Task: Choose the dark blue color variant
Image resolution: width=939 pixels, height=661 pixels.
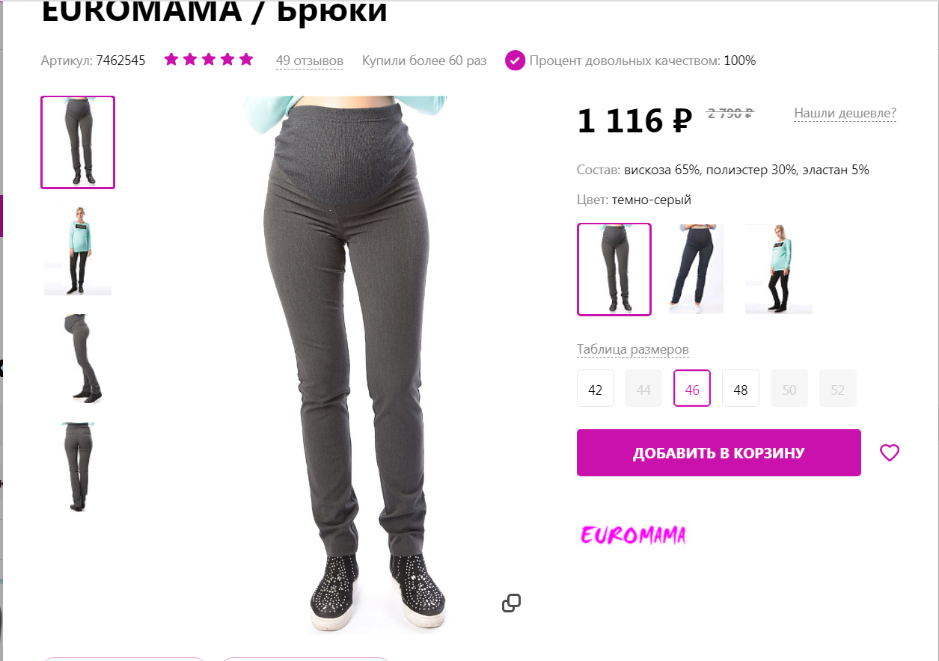Action: 697,269
